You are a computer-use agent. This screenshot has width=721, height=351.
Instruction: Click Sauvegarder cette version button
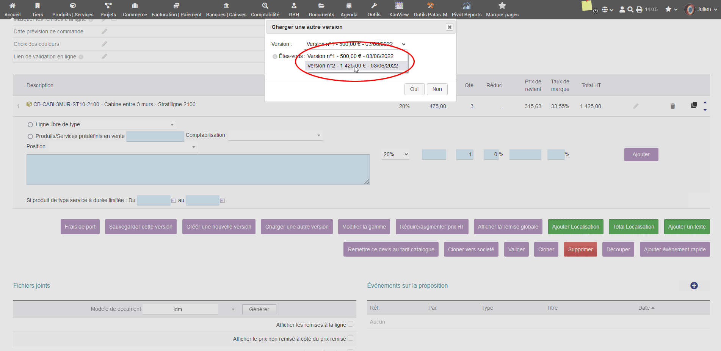[x=141, y=227]
